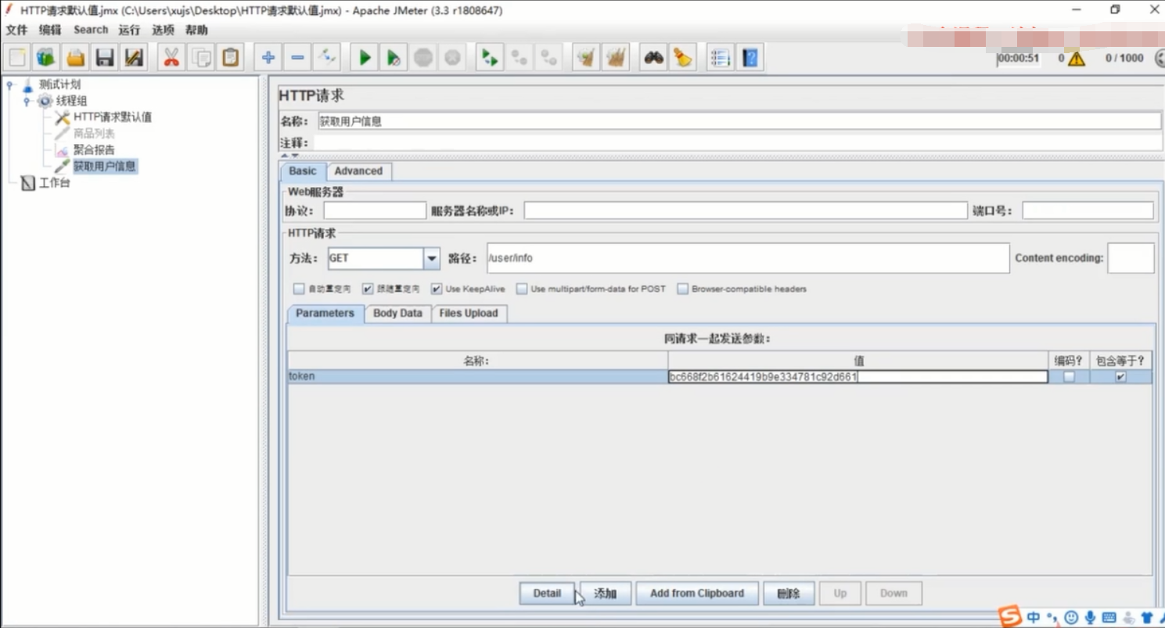1165x628 pixels.
Task: Click the binoculars Search icon
Action: point(653,58)
